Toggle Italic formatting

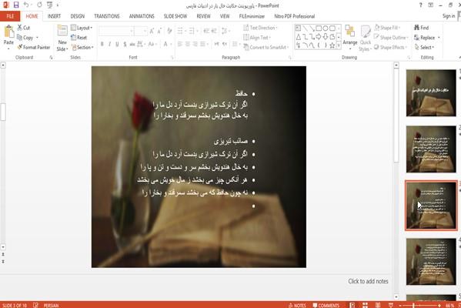[109, 44]
